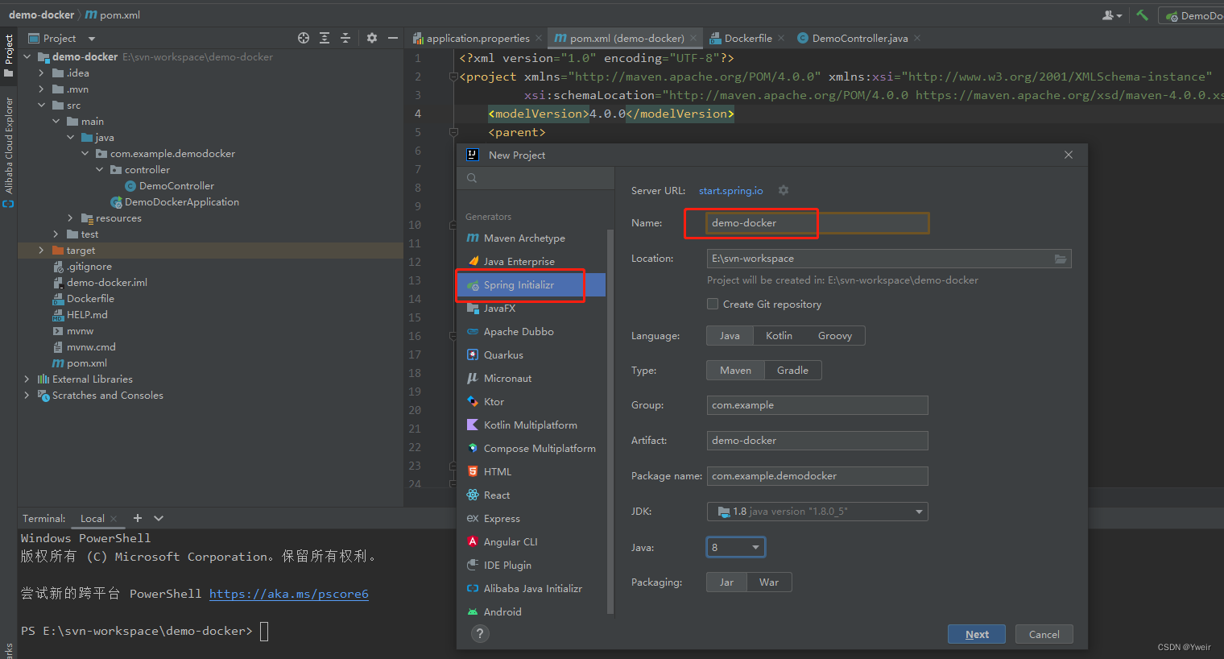Image resolution: width=1224 pixels, height=659 pixels.
Task: Open Project panel options gear
Action: (x=372, y=38)
